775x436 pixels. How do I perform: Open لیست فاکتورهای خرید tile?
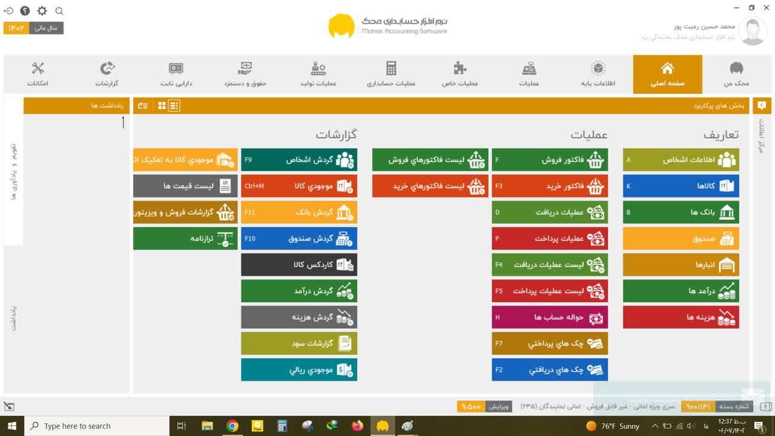[430, 186]
